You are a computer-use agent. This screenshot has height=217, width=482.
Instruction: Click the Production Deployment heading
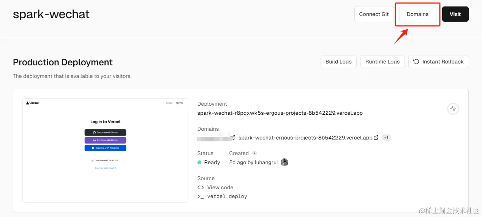pos(63,62)
